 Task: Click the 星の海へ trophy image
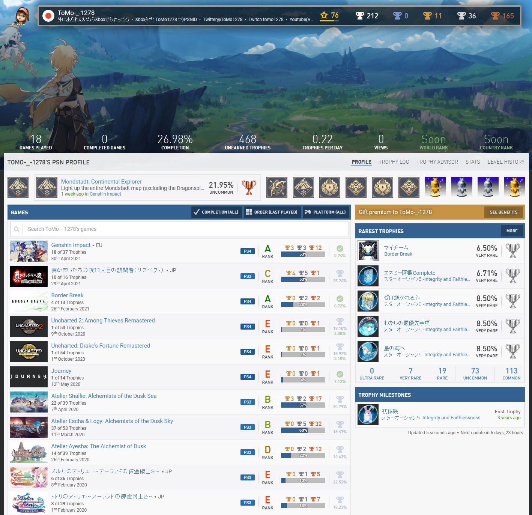point(368,351)
